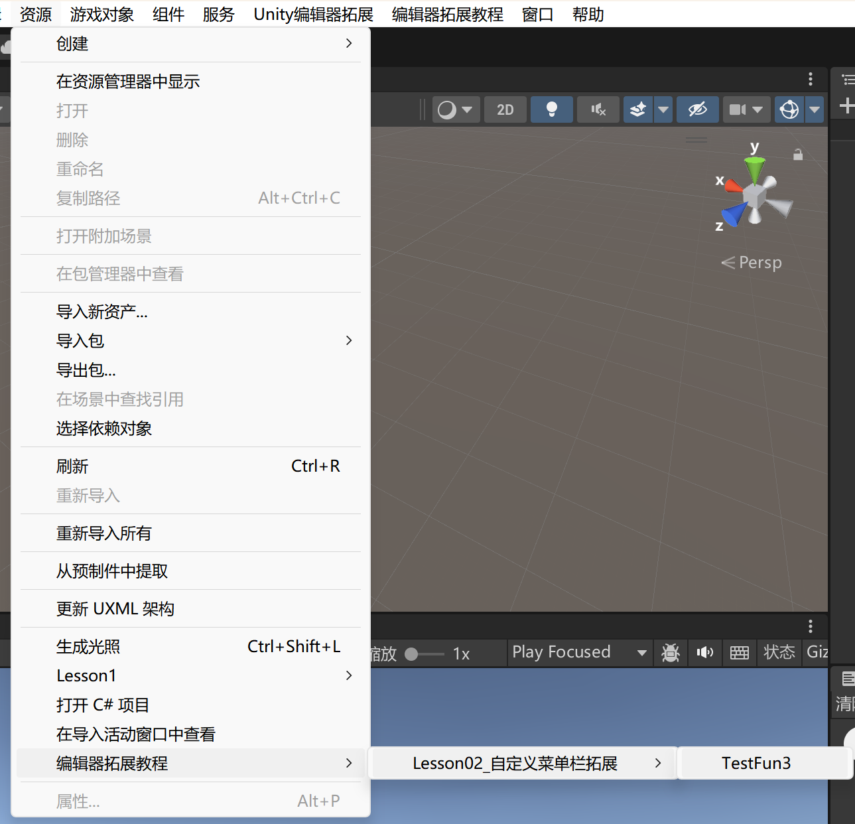Click the scene camera settings icon

coord(738,109)
